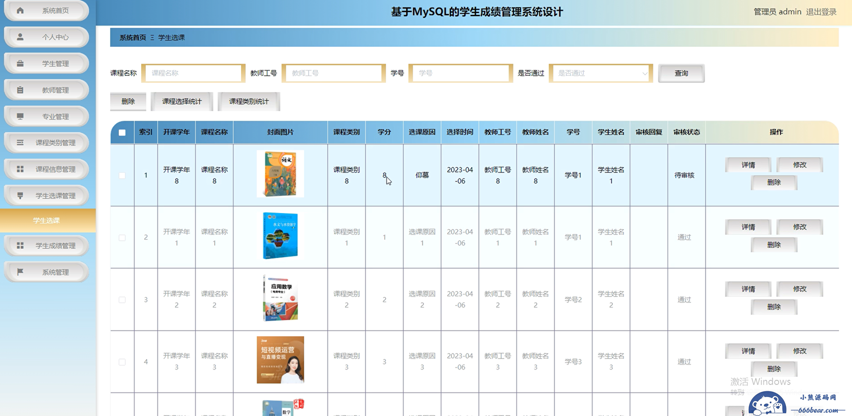The image size is (852, 416).
Task: Tick the checkbox for row index 1
Action: pyautogui.click(x=122, y=175)
